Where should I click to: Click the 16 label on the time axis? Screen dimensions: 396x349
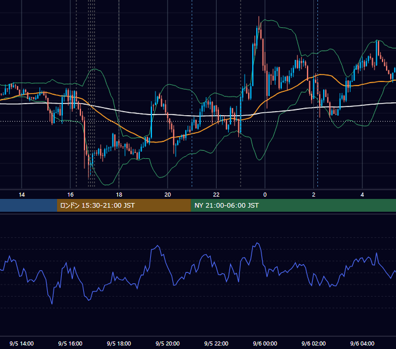[x=70, y=195]
